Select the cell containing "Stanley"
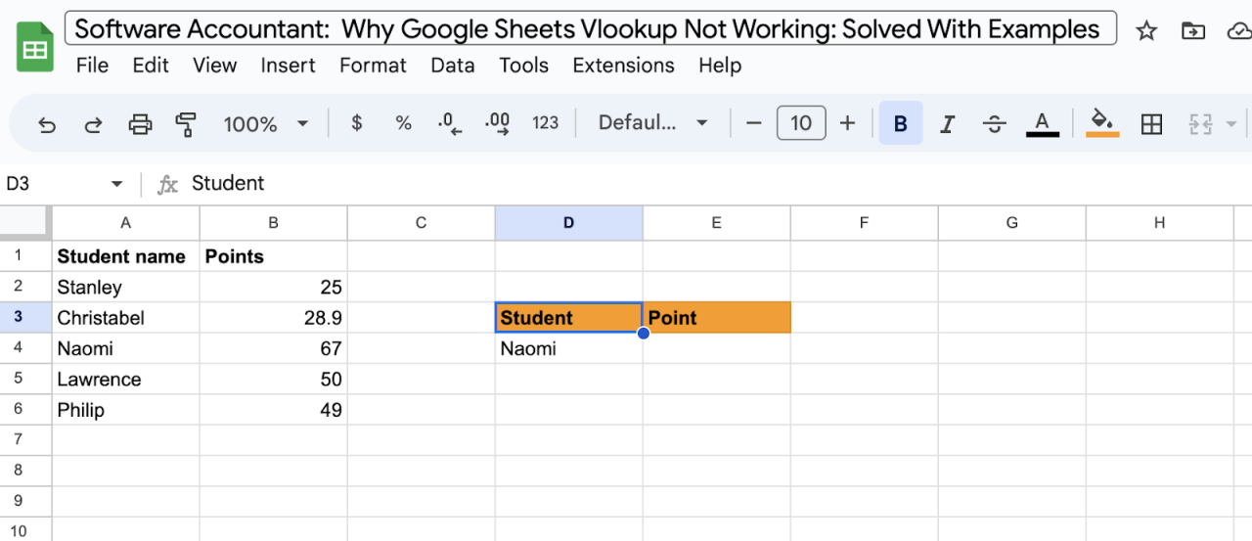 (x=126, y=288)
